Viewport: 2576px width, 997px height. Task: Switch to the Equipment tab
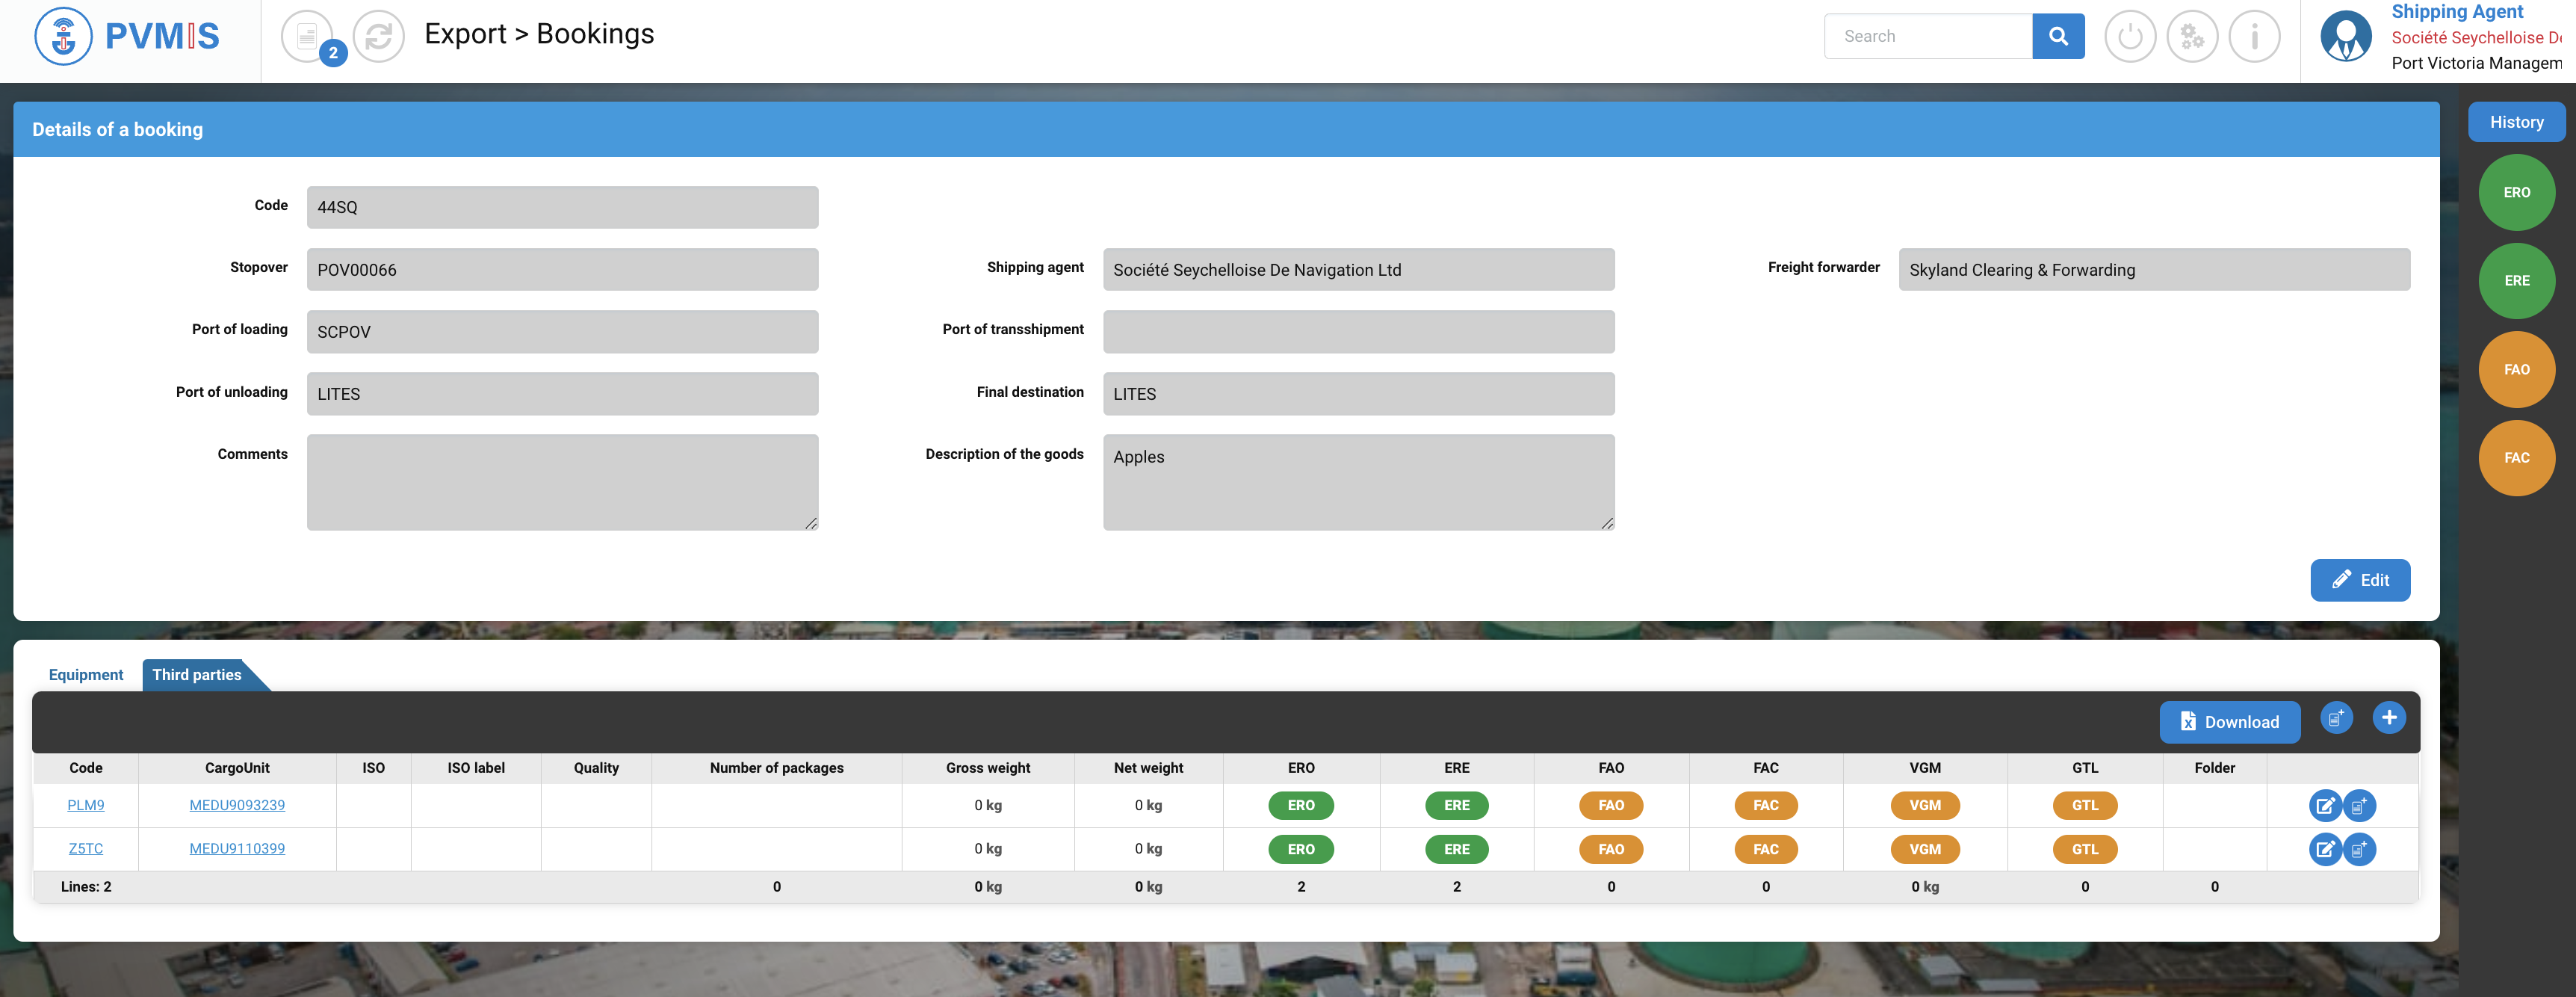(x=86, y=674)
